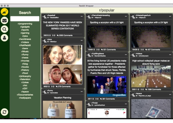Select r/worldnews in the sidebar
Screen dimensions: 173x123
[25, 39]
